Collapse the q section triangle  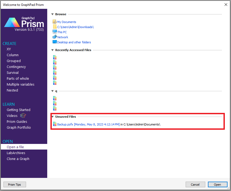click(53, 91)
